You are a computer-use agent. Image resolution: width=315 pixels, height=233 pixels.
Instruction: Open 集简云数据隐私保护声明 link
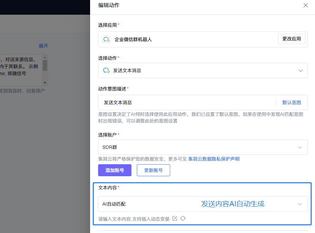point(214,159)
